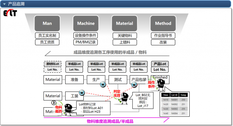The width and height of the screenshot is (233, 126).
Task: Collapse the 产品追溯 section arrow
Action: [4, 4]
